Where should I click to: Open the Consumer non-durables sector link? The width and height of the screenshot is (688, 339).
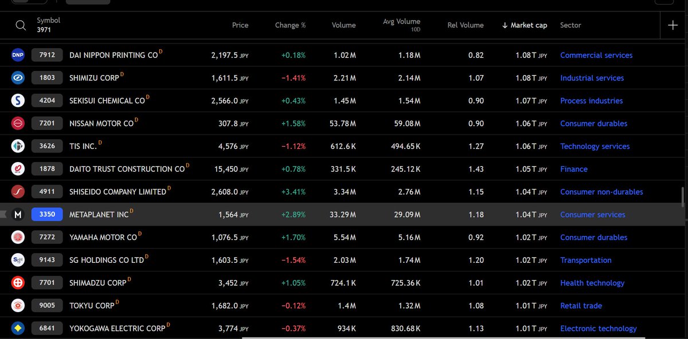click(601, 192)
